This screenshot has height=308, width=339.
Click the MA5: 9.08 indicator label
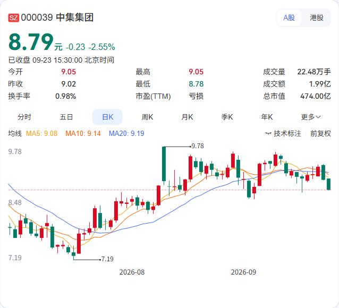point(42,133)
